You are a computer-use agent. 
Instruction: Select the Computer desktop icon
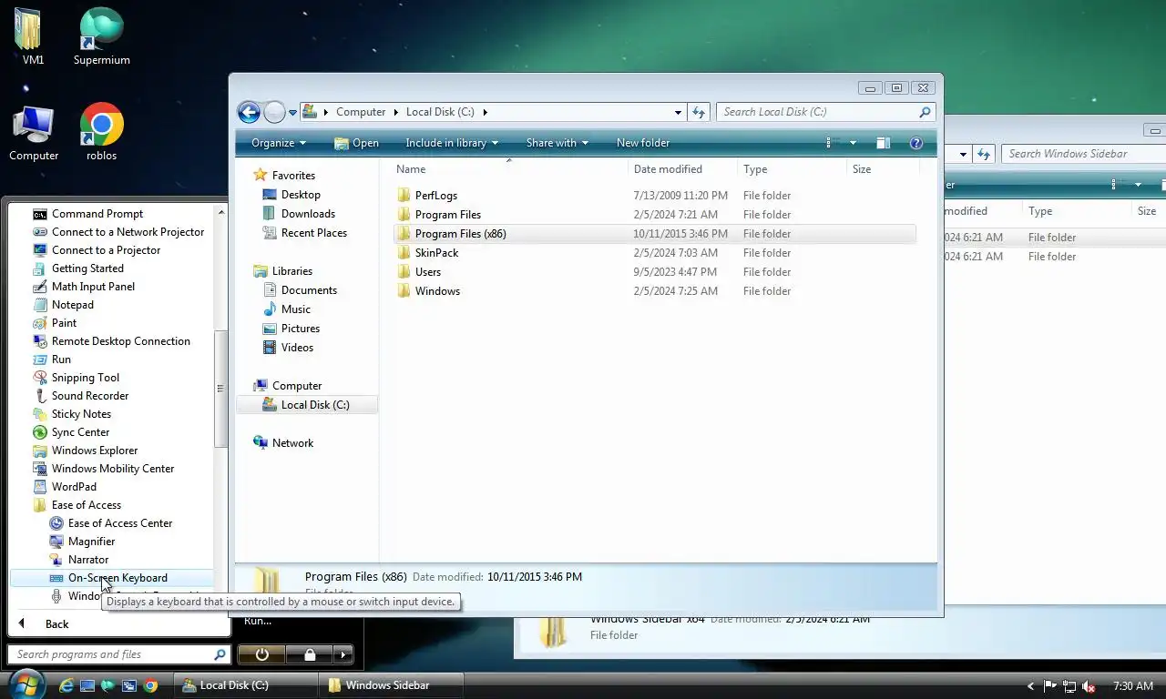click(34, 133)
